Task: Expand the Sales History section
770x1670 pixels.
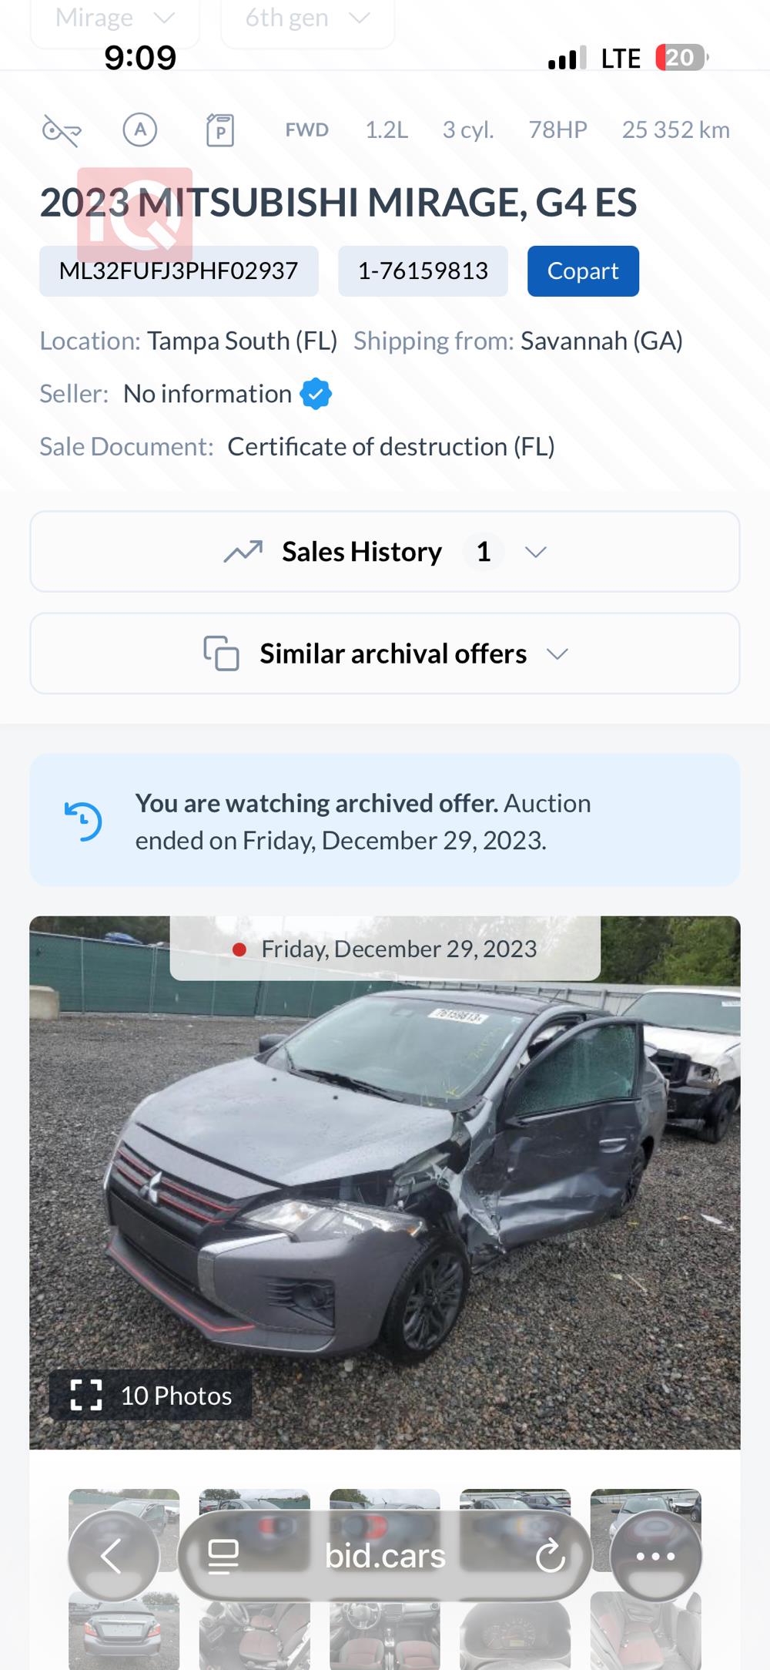Action: tap(385, 552)
